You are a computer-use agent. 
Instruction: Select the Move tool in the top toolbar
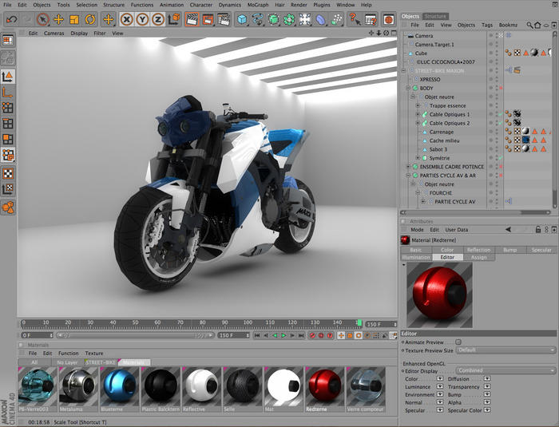point(59,18)
